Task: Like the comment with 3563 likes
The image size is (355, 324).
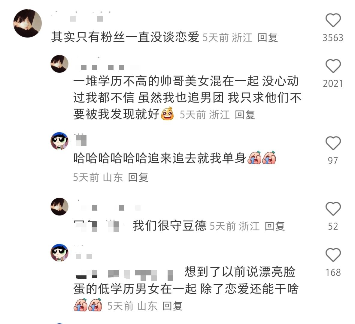Action: point(333,20)
